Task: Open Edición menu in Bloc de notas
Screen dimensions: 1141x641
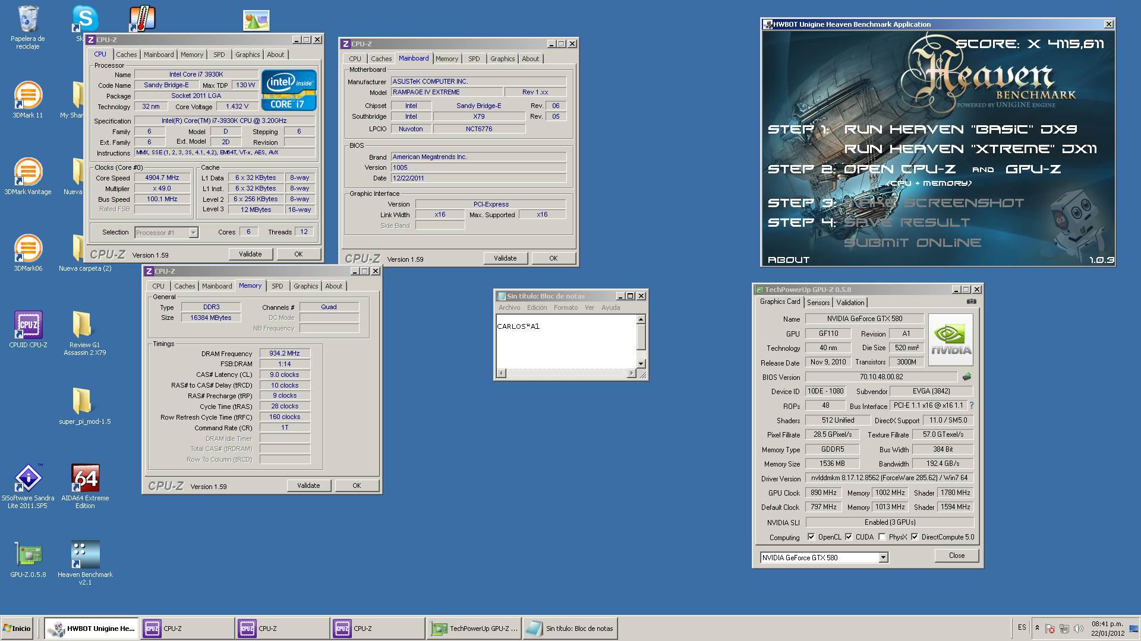Action: (x=537, y=307)
